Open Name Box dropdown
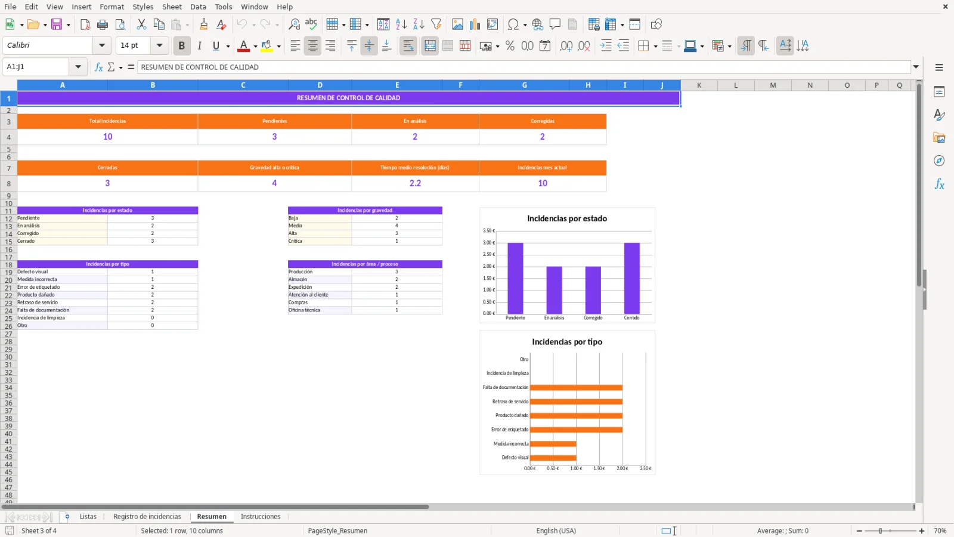 pyautogui.click(x=78, y=67)
